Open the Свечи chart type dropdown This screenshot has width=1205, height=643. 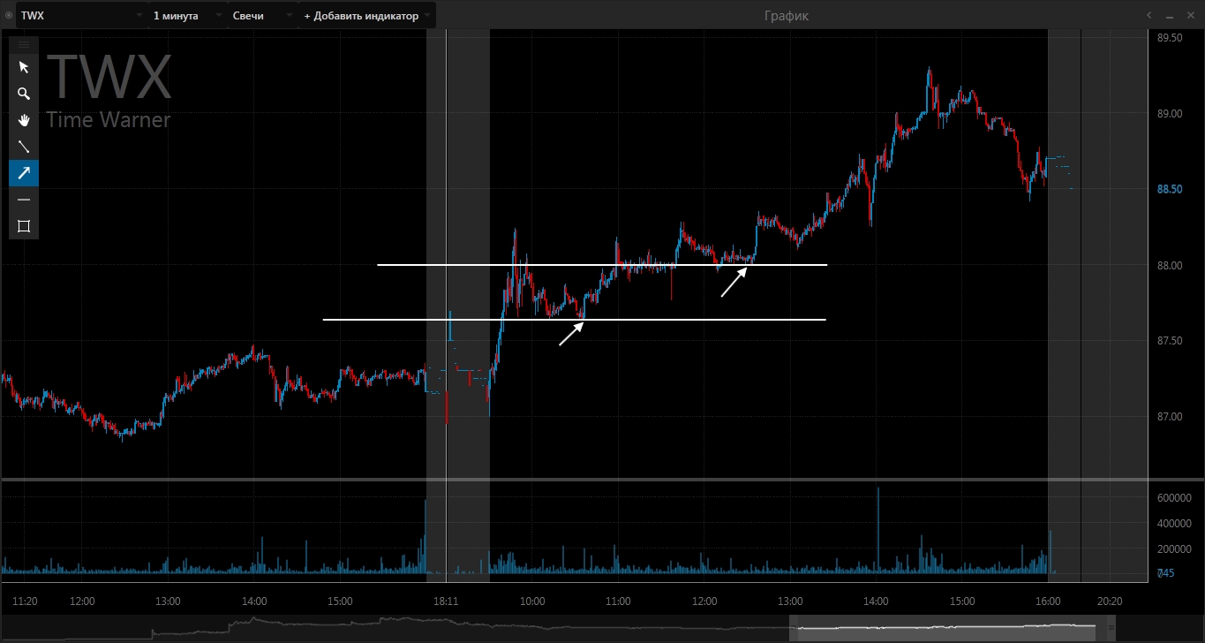[x=261, y=16]
